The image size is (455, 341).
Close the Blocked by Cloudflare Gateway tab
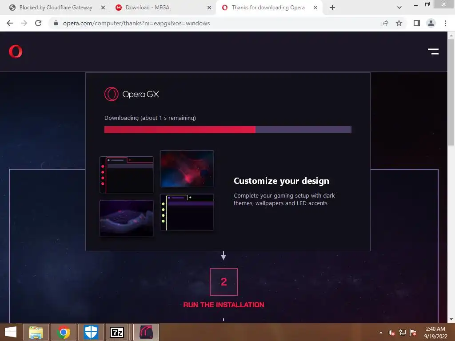[103, 8]
